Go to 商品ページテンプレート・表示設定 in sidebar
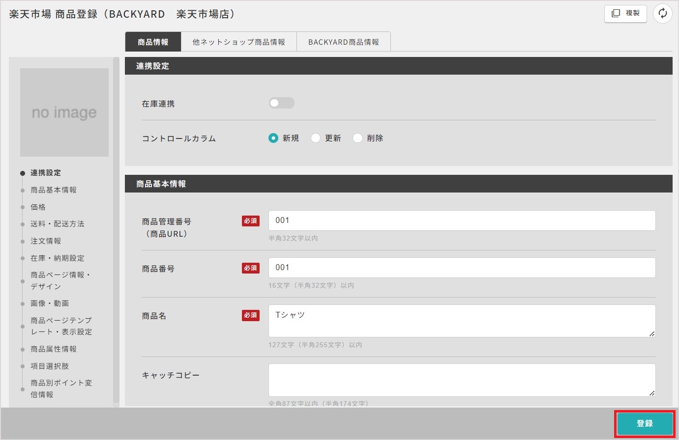The height and width of the screenshot is (440, 679). 61,326
